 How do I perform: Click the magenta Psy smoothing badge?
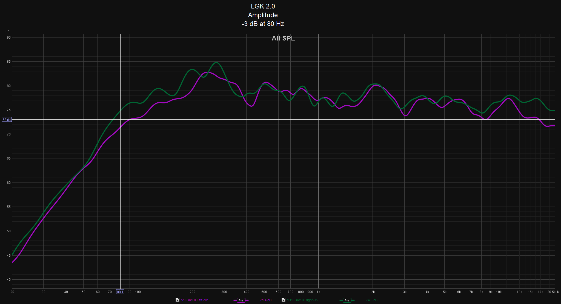tap(241, 300)
